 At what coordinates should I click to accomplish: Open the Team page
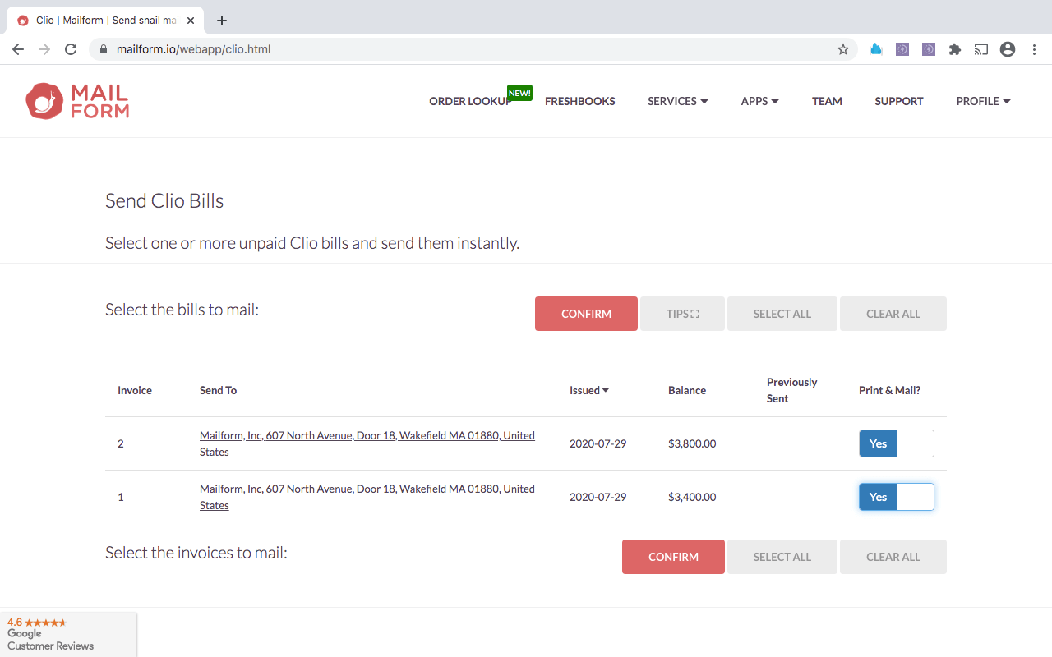coord(827,101)
